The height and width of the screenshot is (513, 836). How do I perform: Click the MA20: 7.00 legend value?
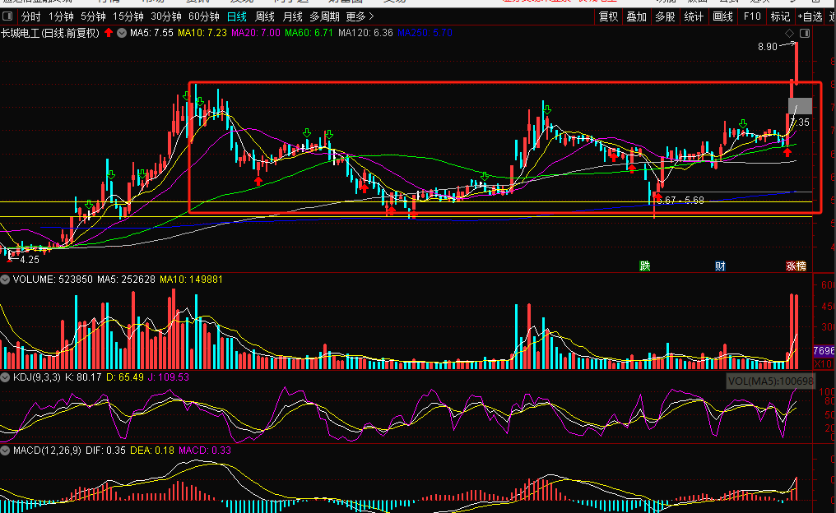pos(255,33)
